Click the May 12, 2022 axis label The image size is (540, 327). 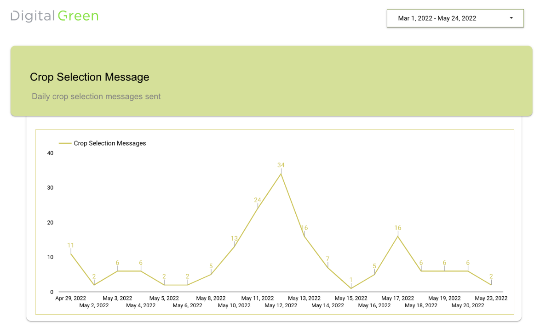pos(281,305)
